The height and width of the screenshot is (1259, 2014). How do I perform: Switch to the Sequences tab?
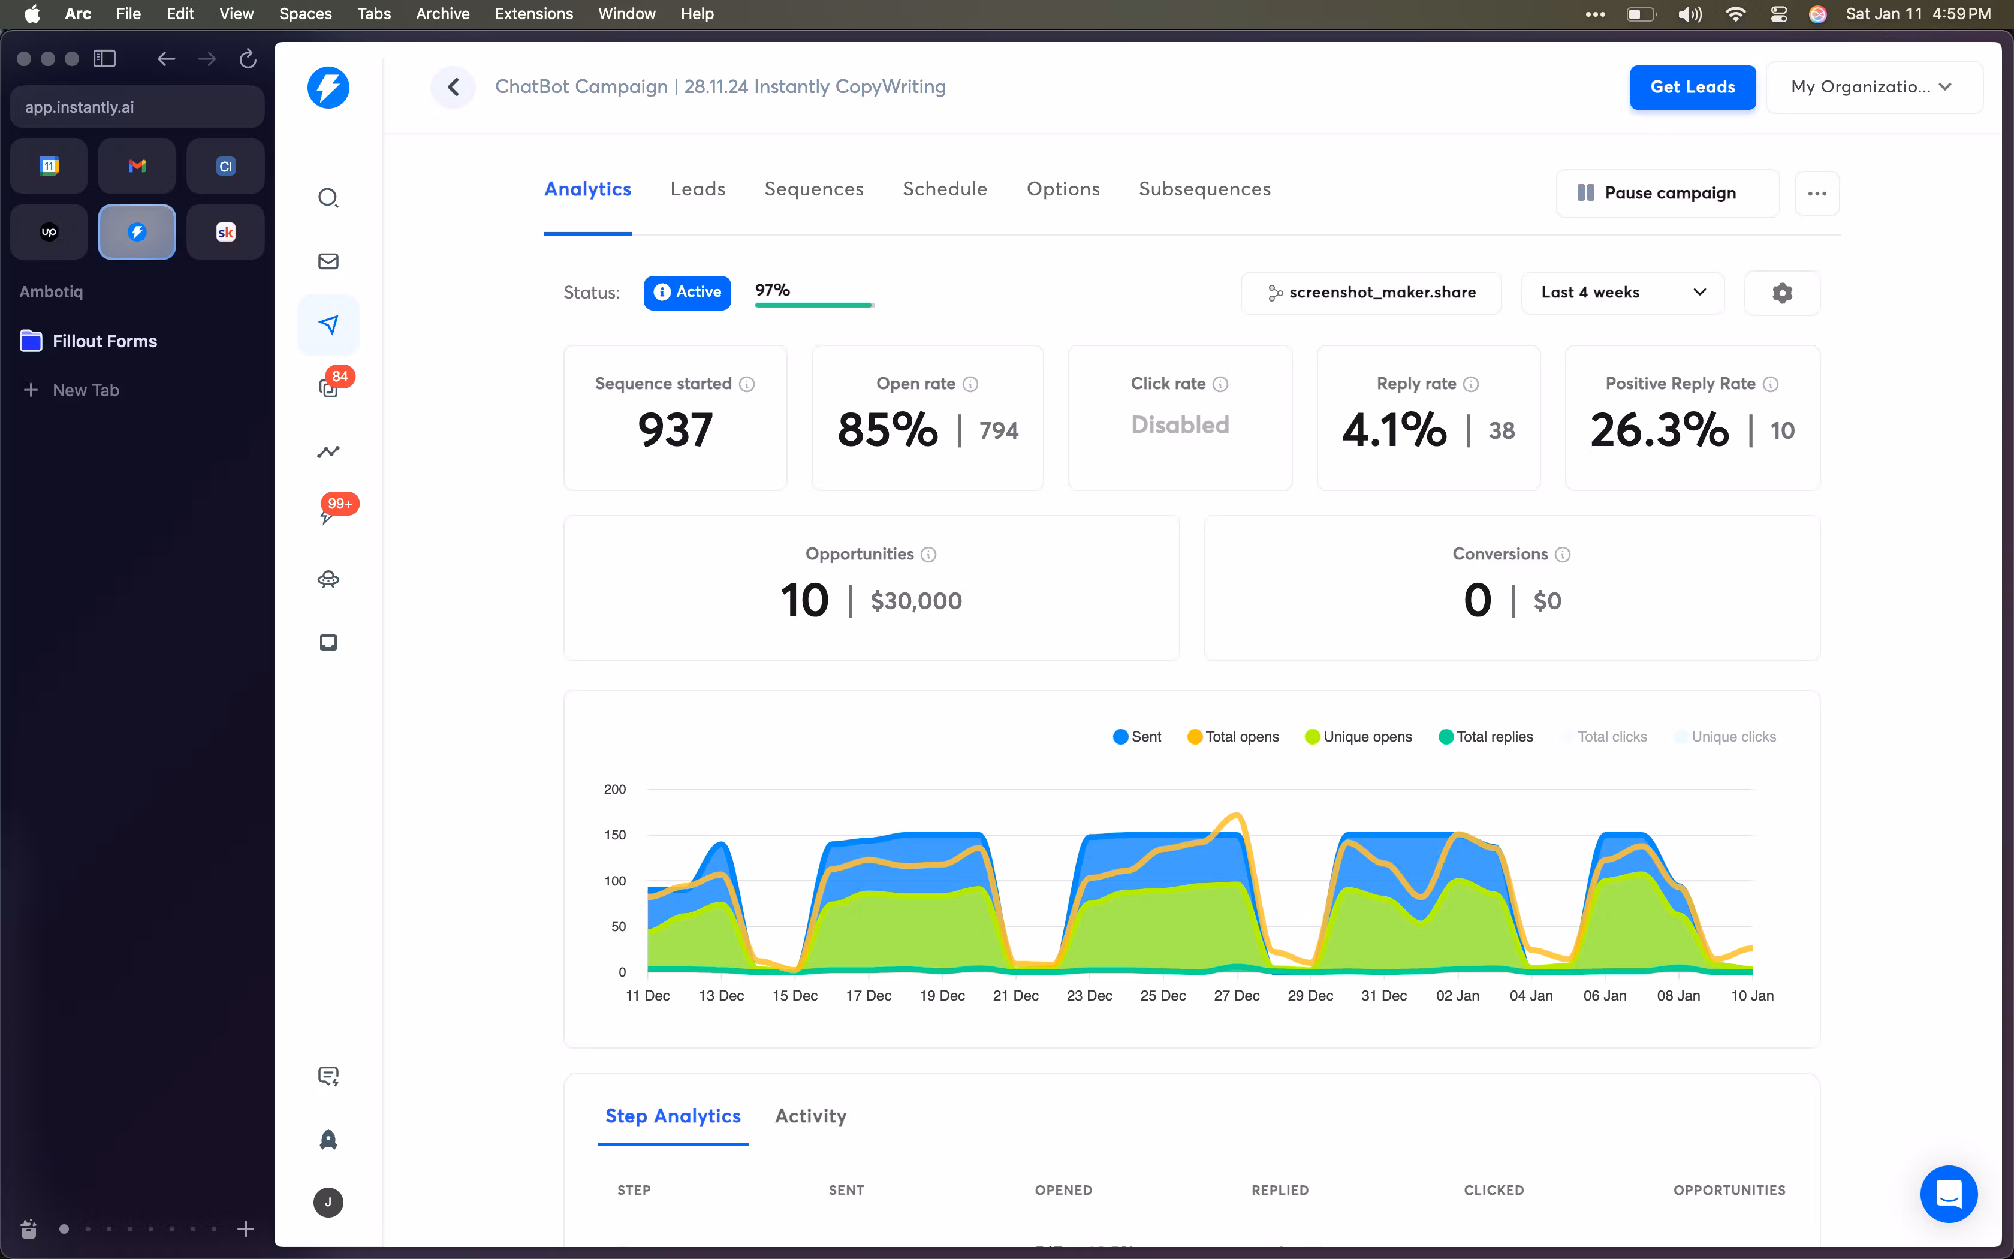(x=813, y=190)
